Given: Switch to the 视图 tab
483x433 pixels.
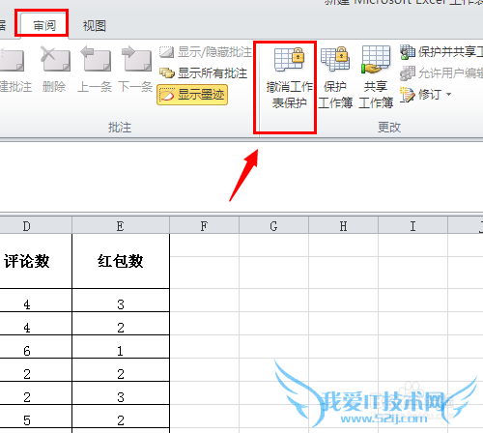Looking at the screenshot, I should [x=95, y=26].
